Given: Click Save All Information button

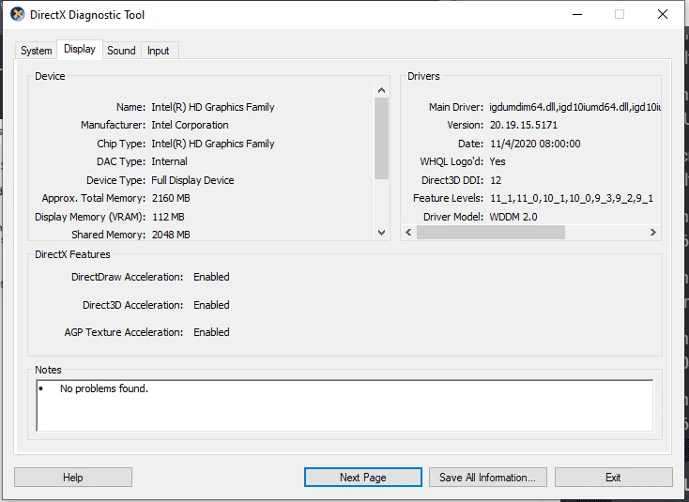Looking at the screenshot, I should pos(488,478).
